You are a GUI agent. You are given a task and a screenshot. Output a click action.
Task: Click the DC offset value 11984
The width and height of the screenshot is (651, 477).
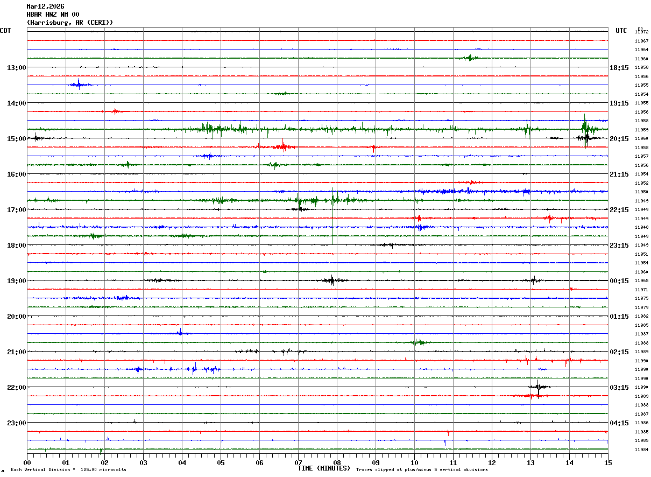[641, 450]
